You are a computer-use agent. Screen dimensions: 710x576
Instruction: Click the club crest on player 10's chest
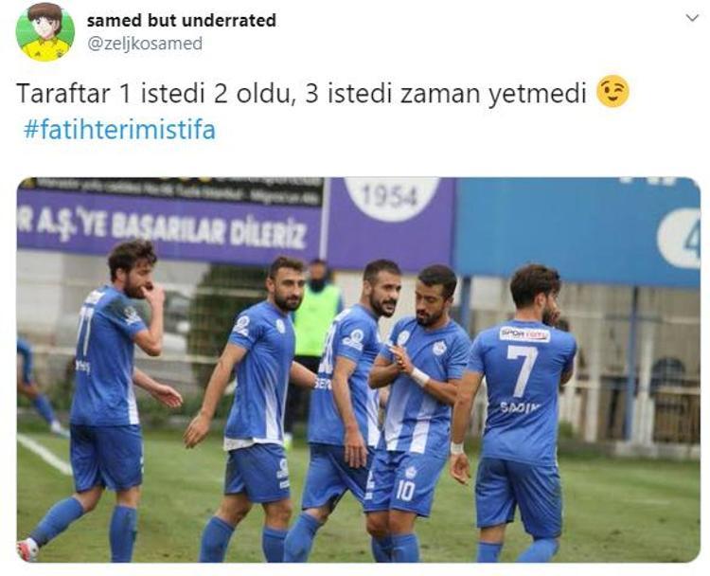coord(438,348)
